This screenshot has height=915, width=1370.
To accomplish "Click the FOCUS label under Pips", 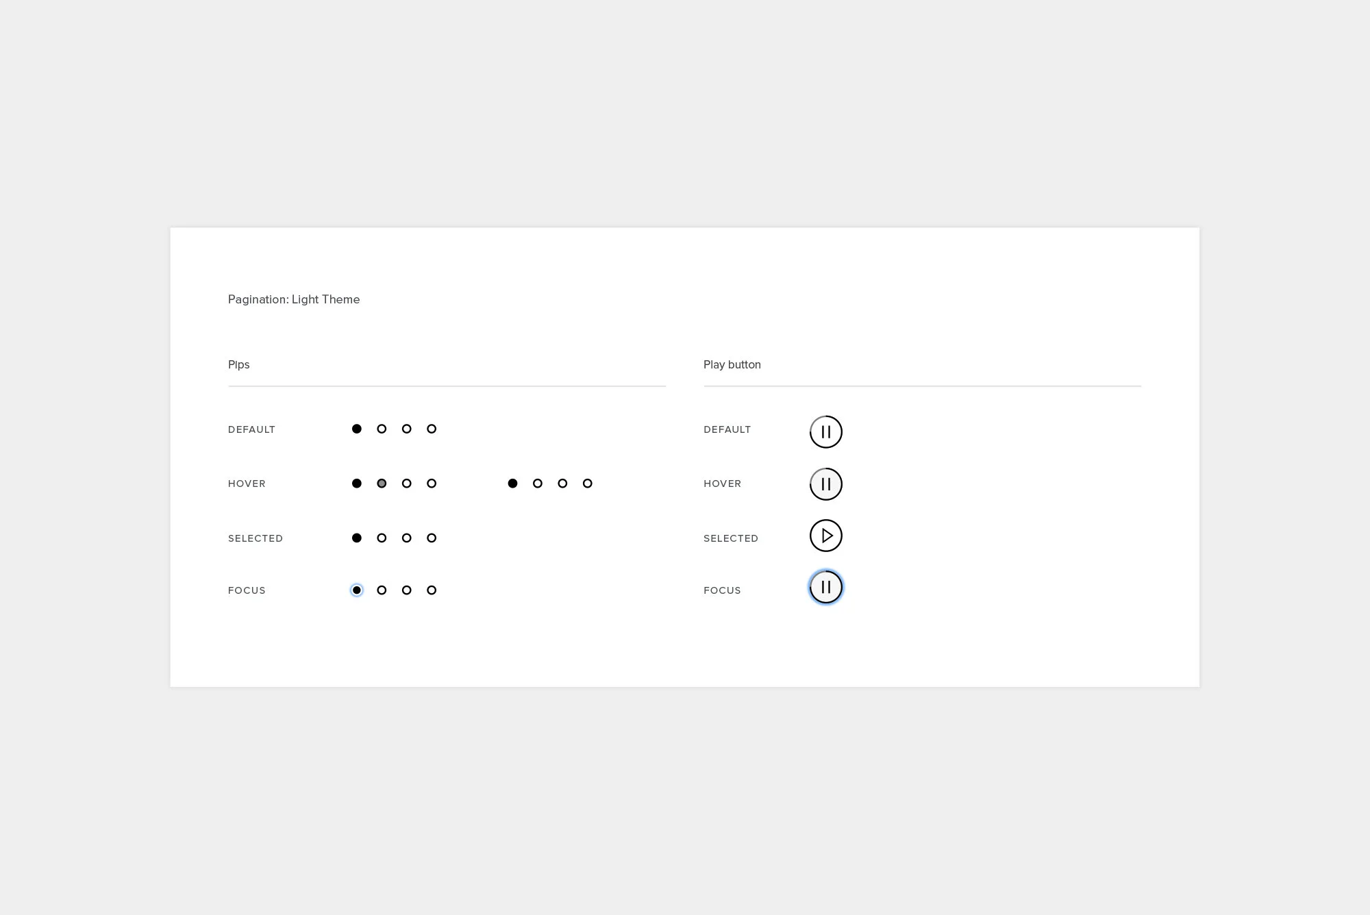I will (247, 590).
